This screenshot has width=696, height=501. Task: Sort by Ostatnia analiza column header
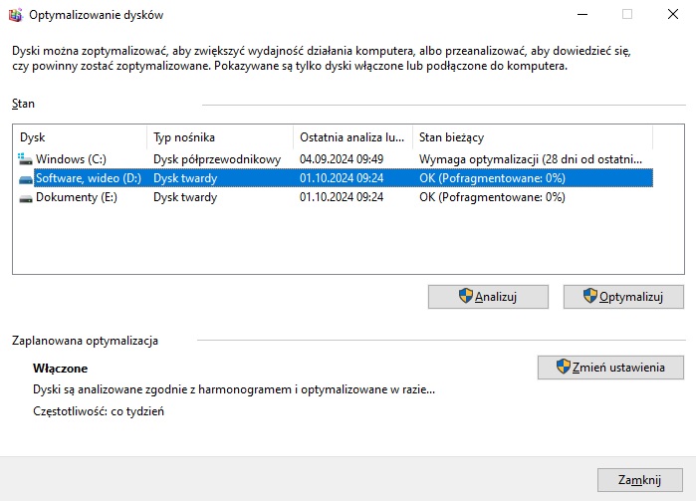point(352,137)
